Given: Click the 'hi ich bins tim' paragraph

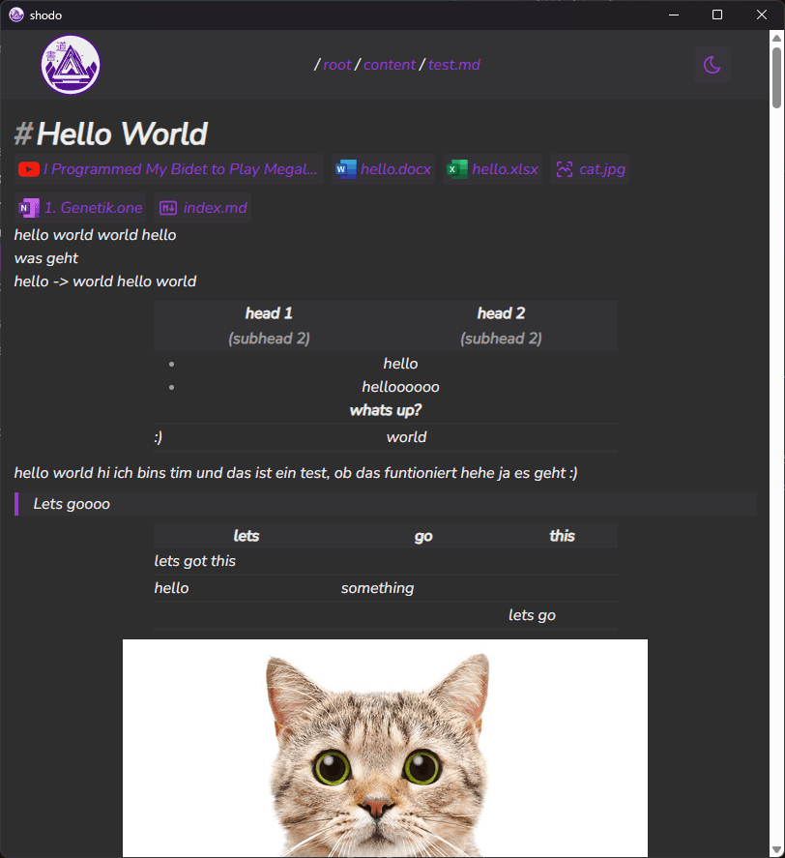Looking at the screenshot, I should tap(296, 473).
